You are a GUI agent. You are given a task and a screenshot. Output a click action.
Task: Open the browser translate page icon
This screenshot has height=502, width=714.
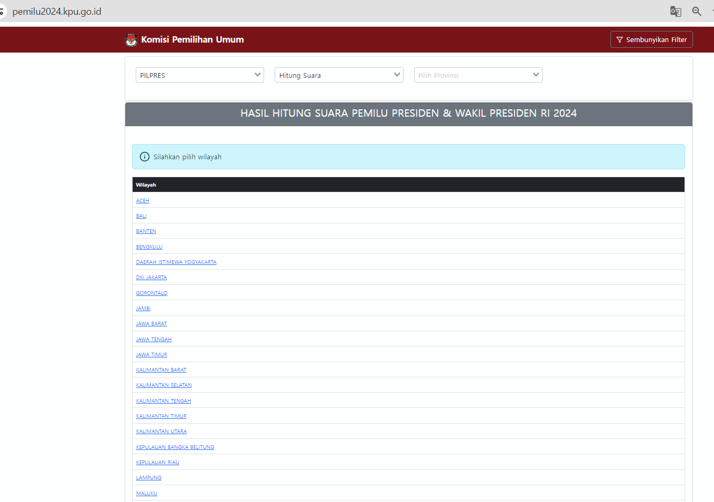tap(676, 12)
